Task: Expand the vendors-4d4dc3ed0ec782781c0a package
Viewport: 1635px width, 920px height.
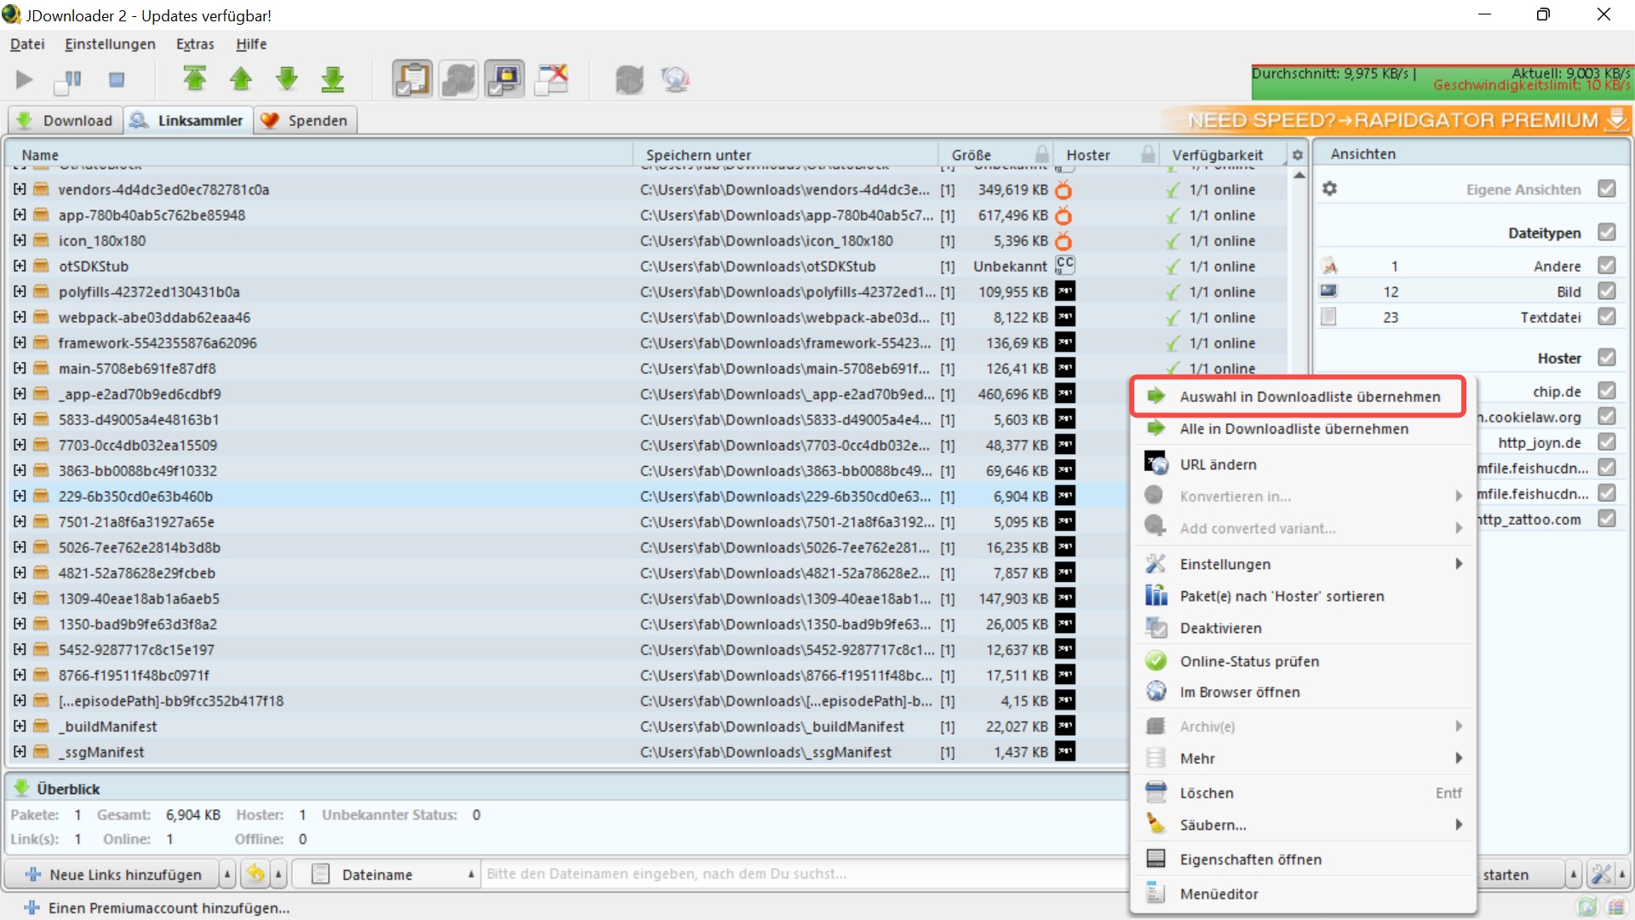Action: (x=20, y=189)
